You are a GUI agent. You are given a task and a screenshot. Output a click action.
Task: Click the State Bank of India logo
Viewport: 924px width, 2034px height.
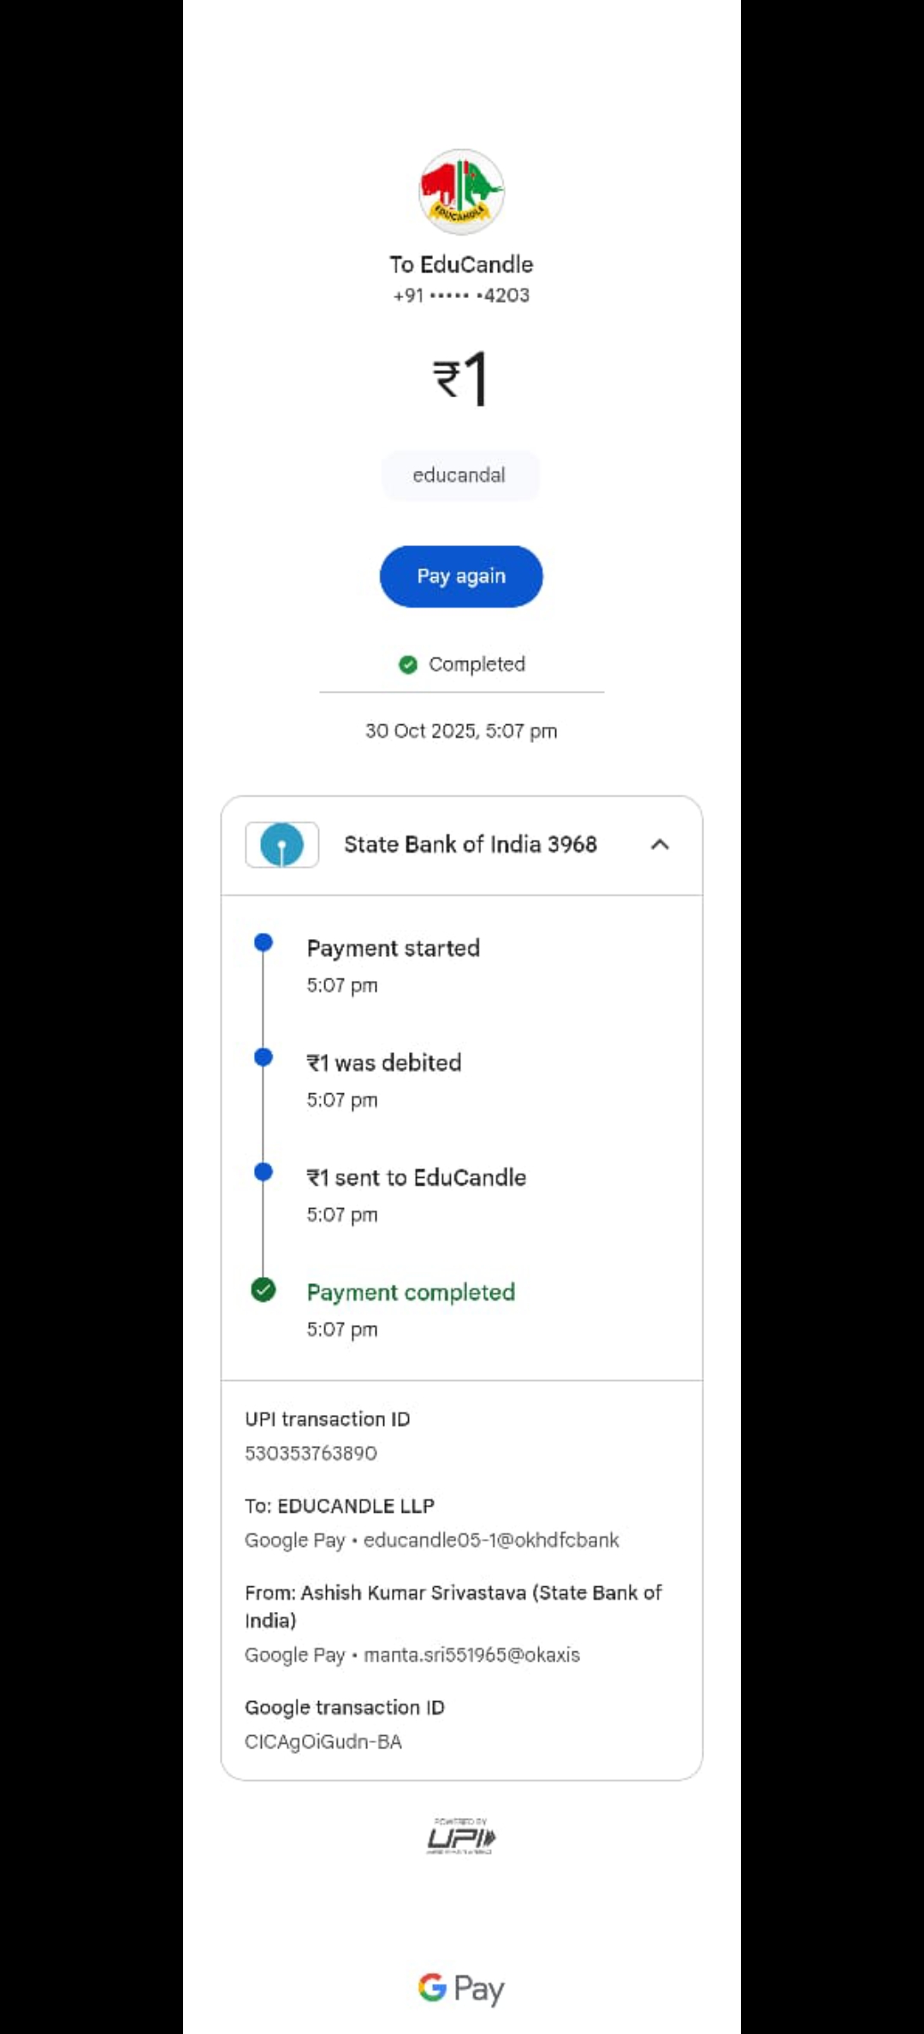pyautogui.click(x=281, y=845)
